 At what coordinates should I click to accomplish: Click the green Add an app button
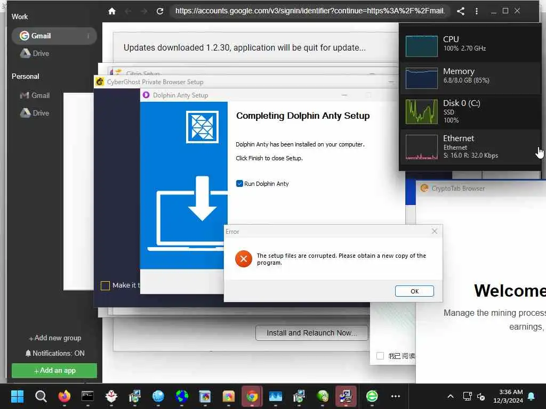pyautogui.click(x=54, y=371)
